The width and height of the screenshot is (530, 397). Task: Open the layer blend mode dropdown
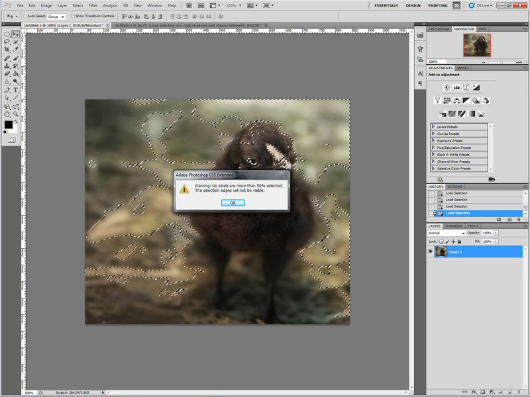pos(447,233)
